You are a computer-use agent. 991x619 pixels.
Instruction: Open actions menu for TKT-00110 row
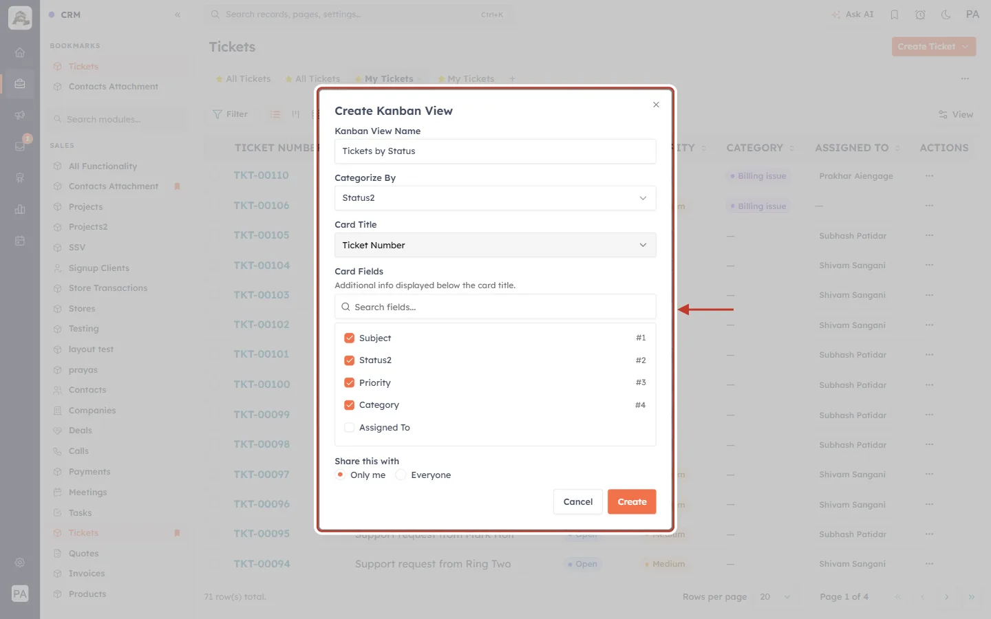(930, 176)
